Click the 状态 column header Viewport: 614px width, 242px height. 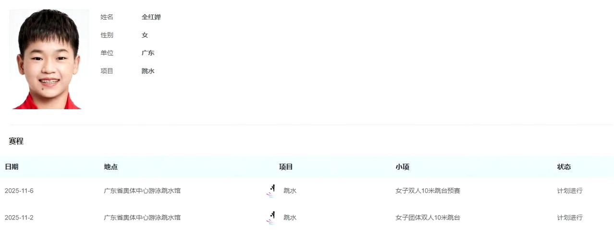click(564, 167)
